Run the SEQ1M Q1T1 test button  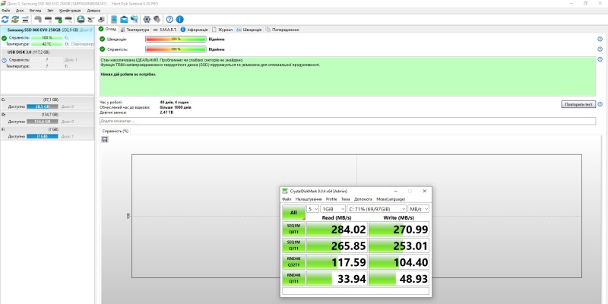pos(293,245)
